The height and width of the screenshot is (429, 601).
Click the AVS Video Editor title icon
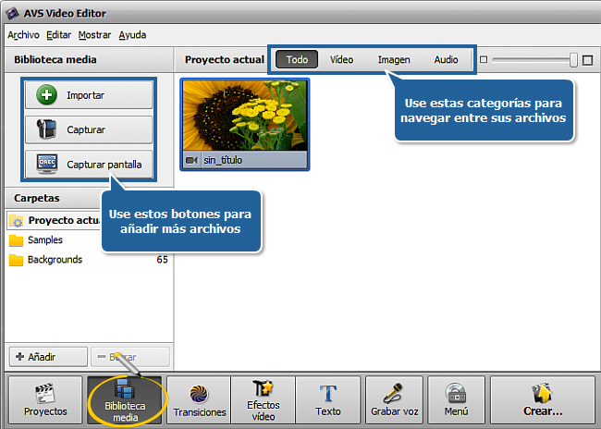[x=12, y=14]
